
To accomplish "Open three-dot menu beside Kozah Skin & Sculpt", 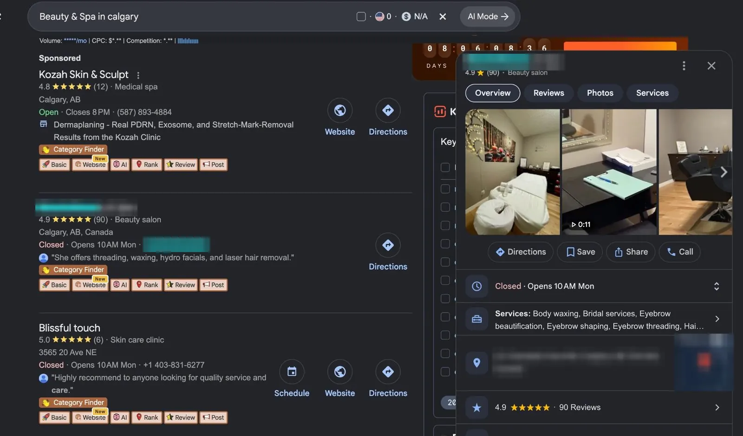I will tap(138, 75).
